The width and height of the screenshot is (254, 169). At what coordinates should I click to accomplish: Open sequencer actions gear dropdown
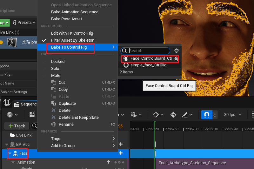coord(136,115)
